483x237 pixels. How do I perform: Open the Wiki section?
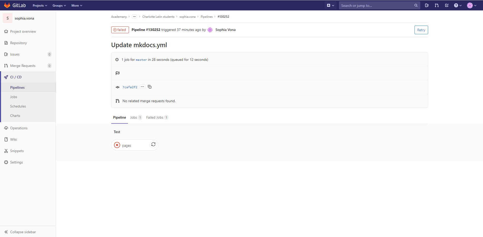[28, 139]
